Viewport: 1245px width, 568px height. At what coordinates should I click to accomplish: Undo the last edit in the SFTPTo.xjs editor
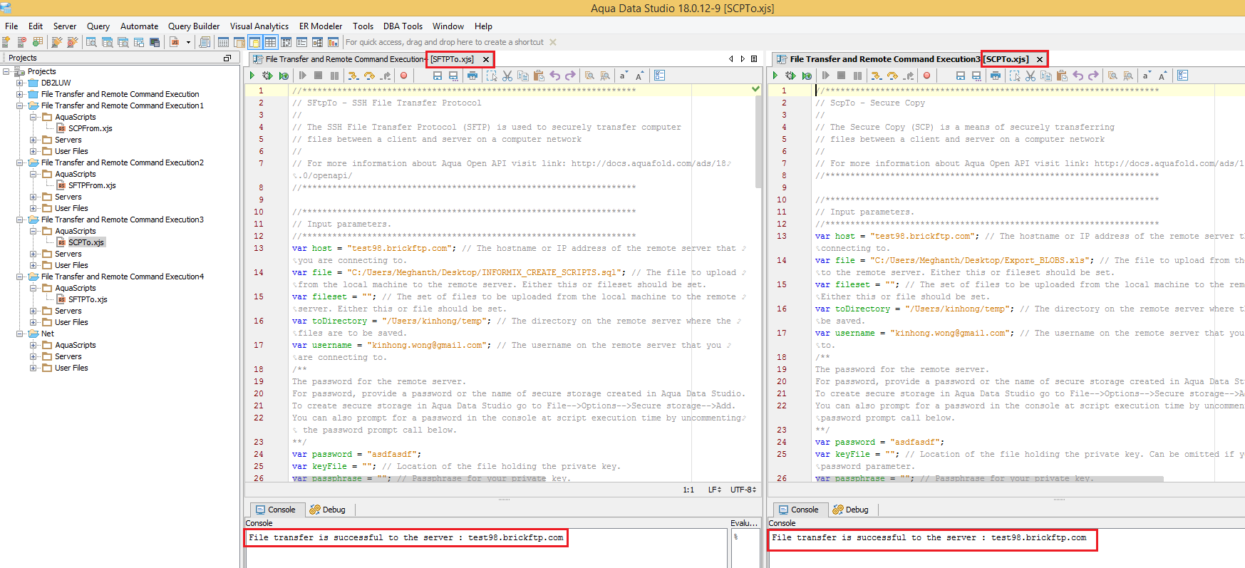tap(554, 76)
